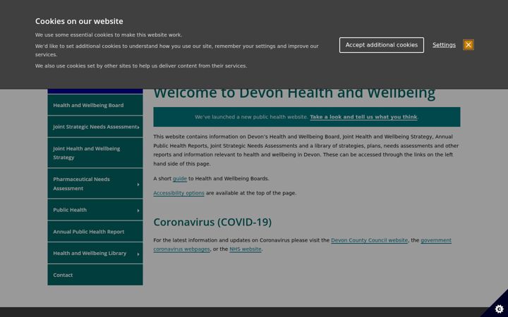Follow 'Take a look and tell us what you think' link
This screenshot has width=508, height=317.
click(363, 117)
